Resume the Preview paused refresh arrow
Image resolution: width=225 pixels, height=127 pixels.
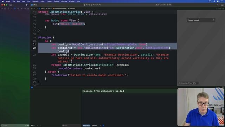click(213, 20)
